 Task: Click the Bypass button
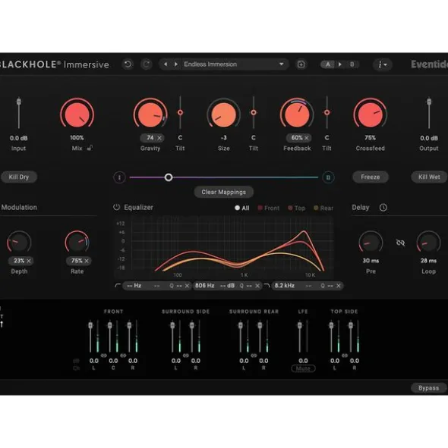428,387
